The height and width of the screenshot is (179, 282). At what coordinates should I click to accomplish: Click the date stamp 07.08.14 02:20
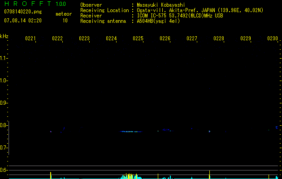23,21
